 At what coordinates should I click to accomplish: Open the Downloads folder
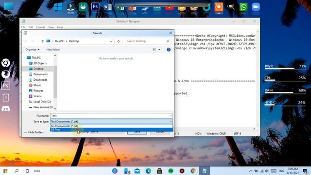click(38, 80)
